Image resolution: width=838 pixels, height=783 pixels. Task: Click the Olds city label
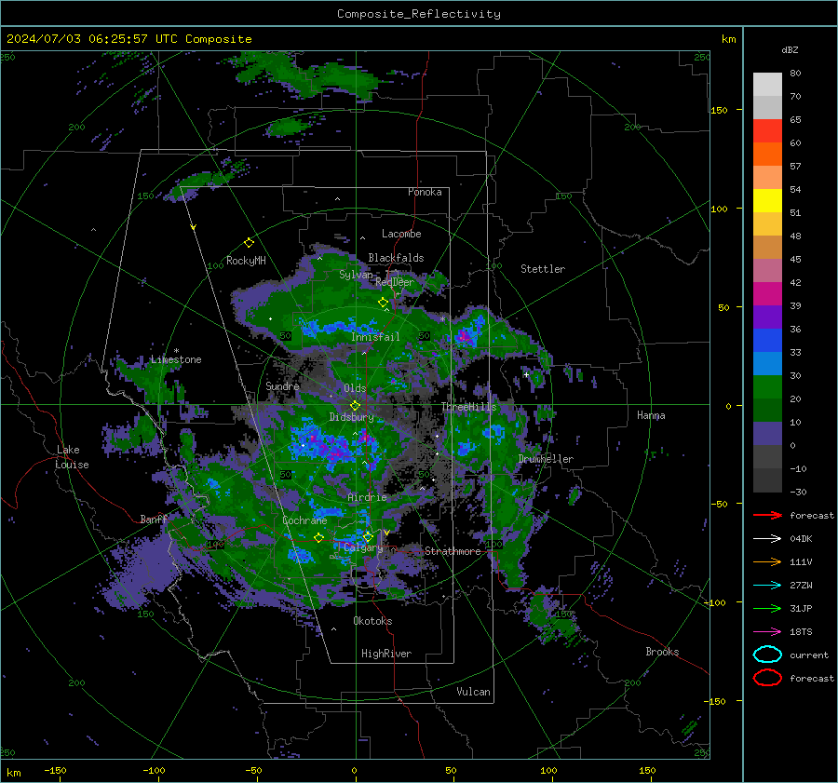355,388
